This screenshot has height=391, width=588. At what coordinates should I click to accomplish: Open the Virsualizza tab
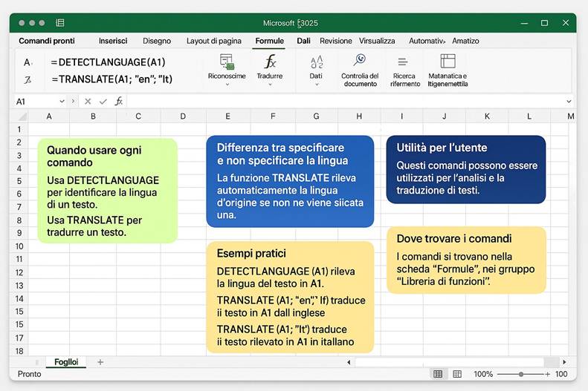click(x=377, y=41)
